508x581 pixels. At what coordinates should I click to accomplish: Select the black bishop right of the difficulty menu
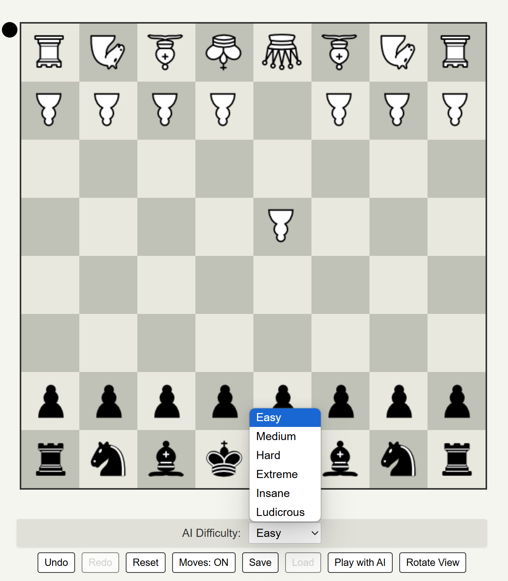[x=340, y=459]
